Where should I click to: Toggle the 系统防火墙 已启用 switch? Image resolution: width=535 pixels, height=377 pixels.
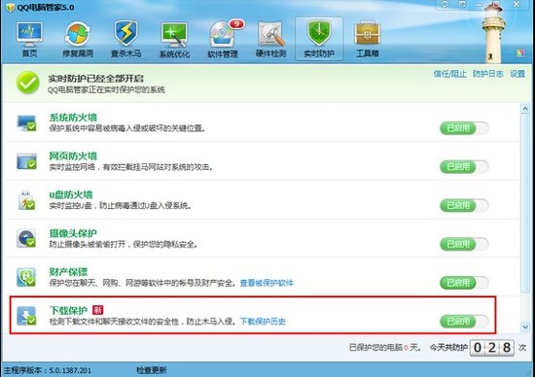click(464, 128)
